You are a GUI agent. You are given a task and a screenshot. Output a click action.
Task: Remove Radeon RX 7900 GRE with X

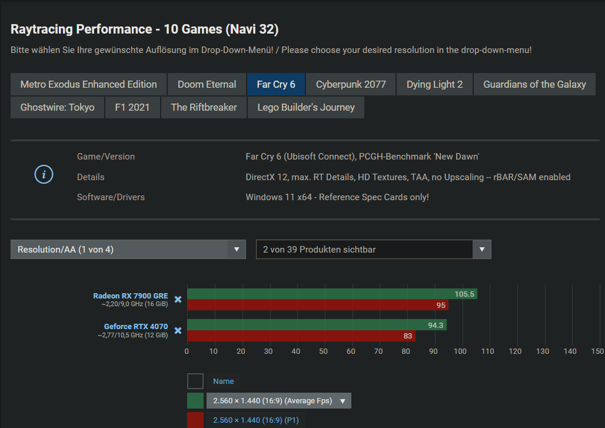[178, 300]
